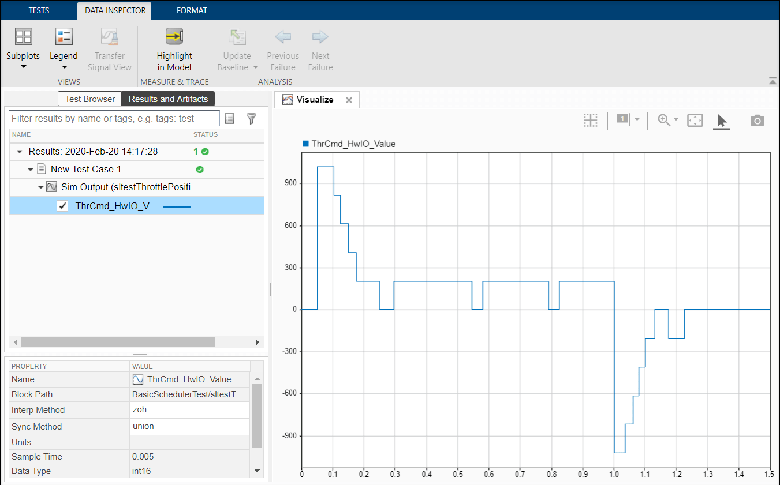Open the Test Browser tab

(x=89, y=99)
